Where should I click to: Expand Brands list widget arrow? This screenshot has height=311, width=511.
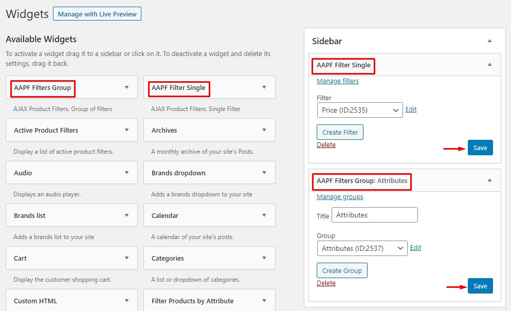tap(126, 215)
